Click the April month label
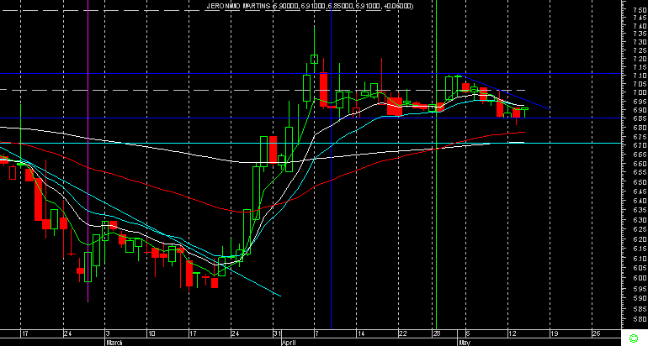648x346 pixels. [x=289, y=343]
